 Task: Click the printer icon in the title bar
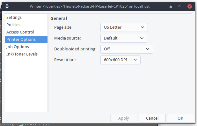(7, 6)
